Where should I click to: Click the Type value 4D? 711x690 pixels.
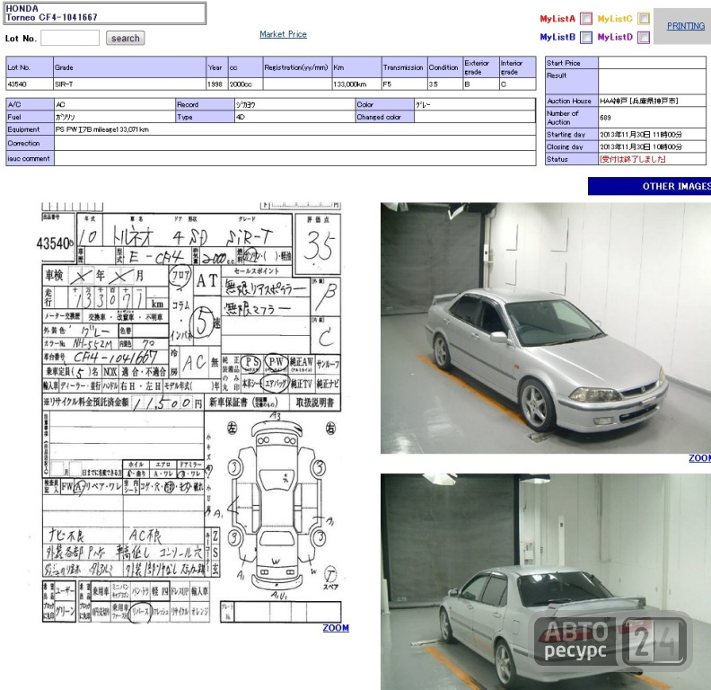pos(241,117)
